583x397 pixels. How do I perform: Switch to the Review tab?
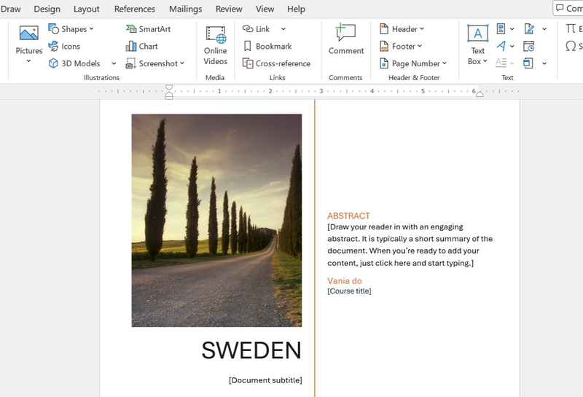coord(229,9)
